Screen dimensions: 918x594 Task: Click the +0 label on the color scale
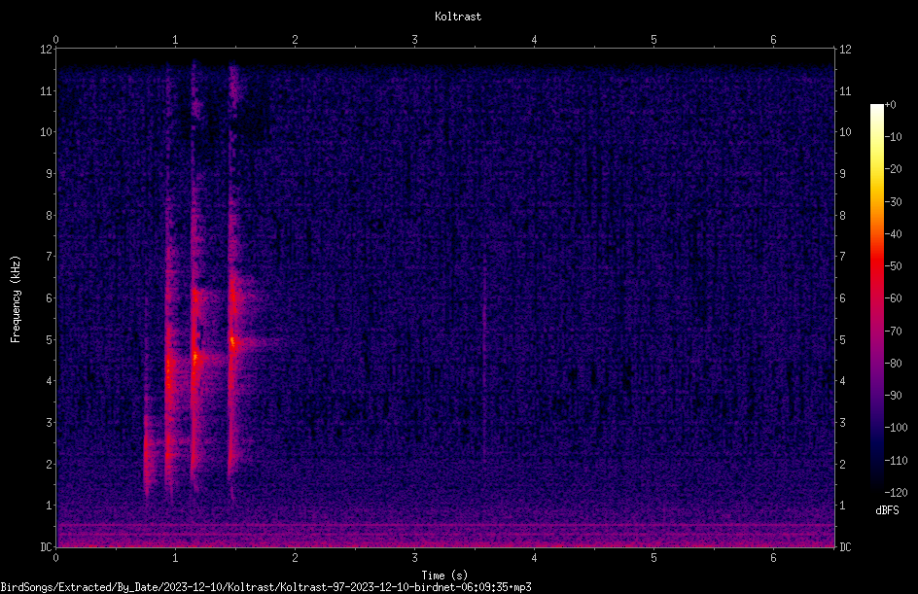tap(890, 105)
